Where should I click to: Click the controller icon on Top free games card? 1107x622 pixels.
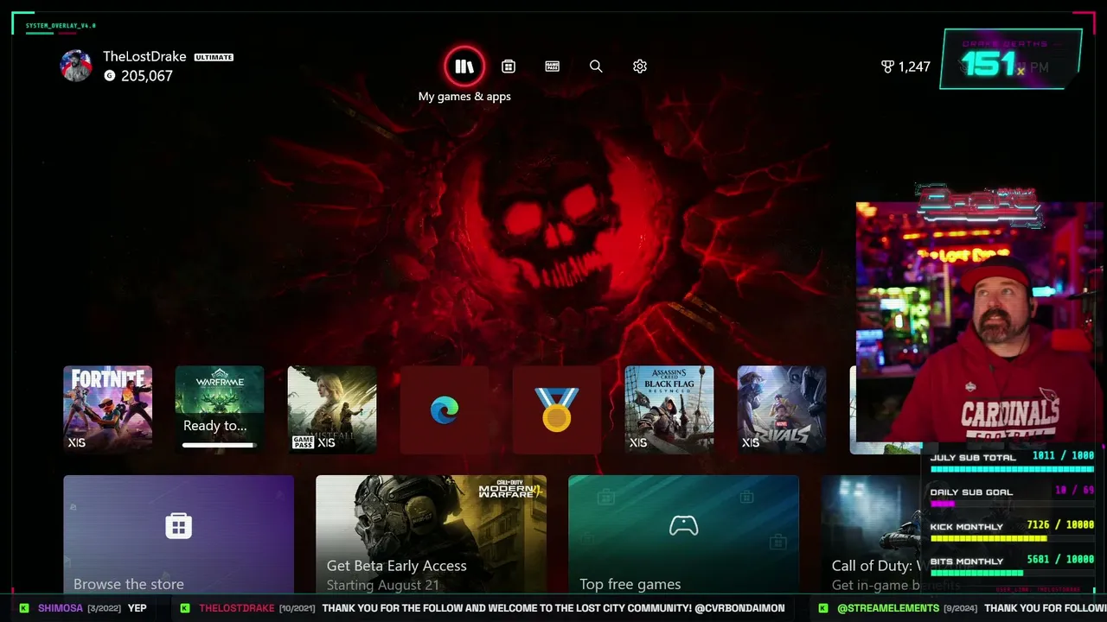coord(684,525)
